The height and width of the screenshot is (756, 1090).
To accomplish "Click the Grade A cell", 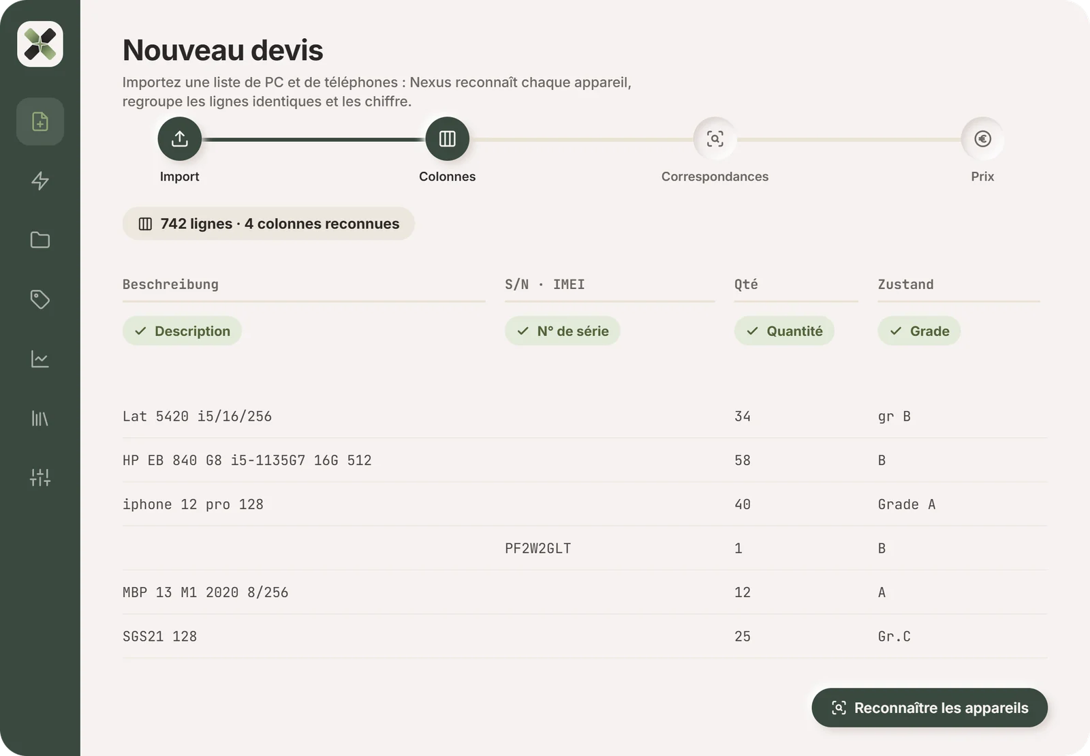I will [x=907, y=504].
